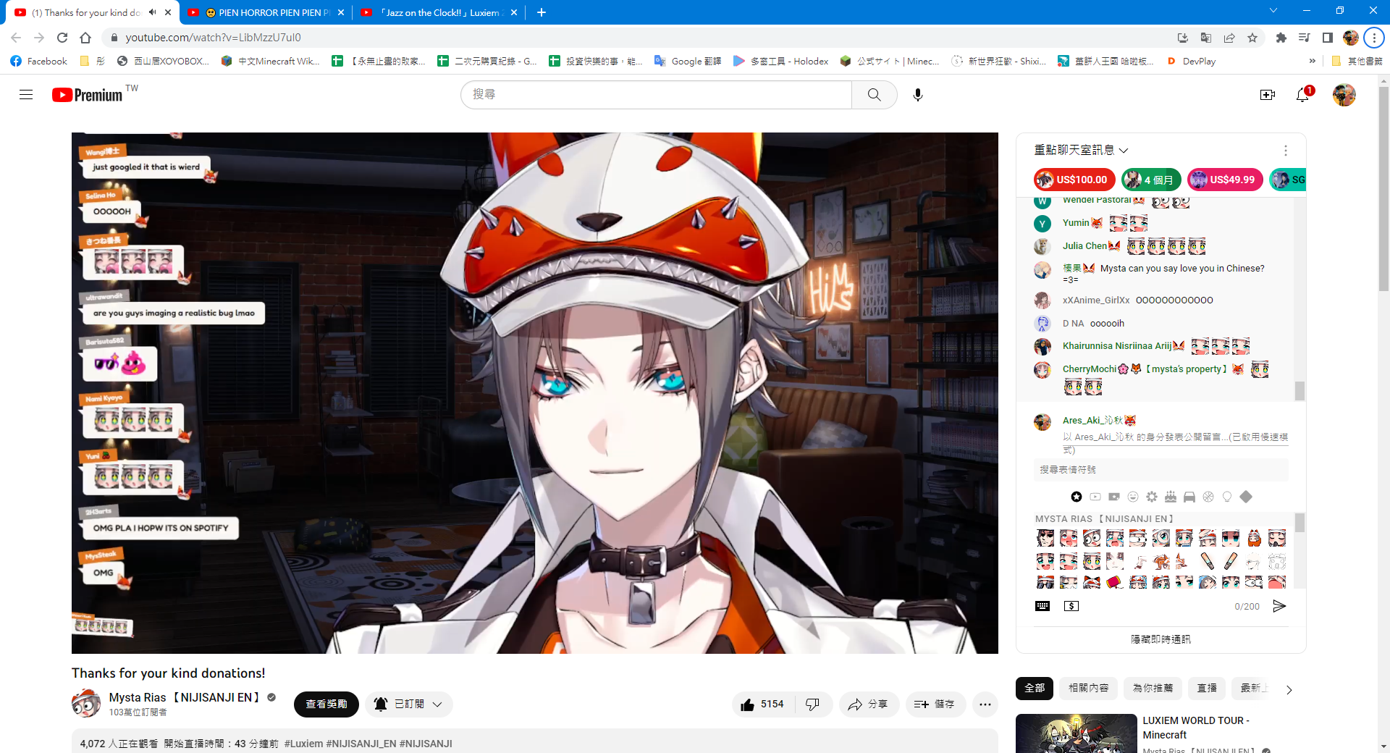This screenshot has width=1390, height=753.
Task: Select the diamond symbols emoji category
Action: pyautogui.click(x=1246, y=497)
